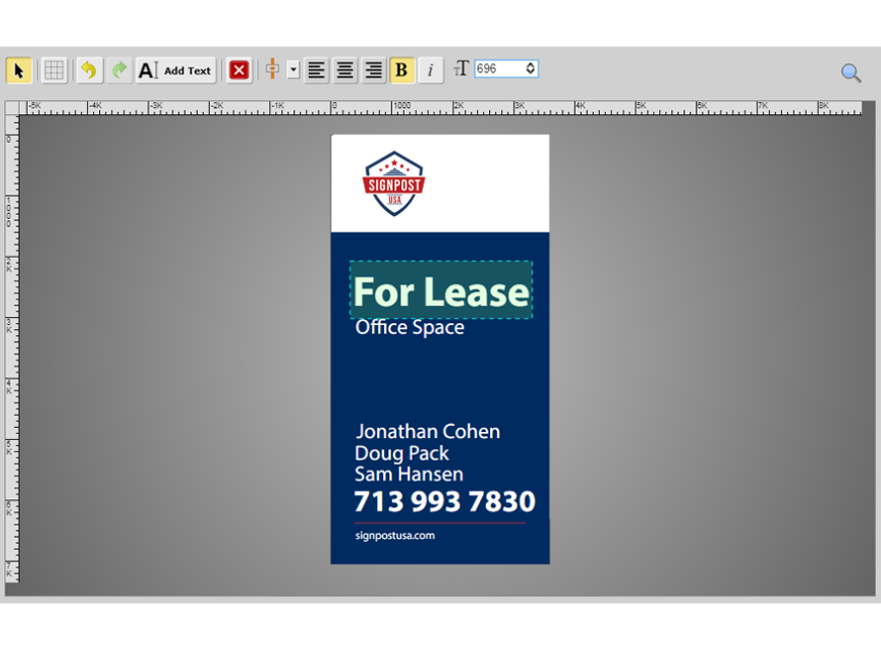Viewport: 881px width, 648px height.
Task: Select the 'For Lease' text box
Action: pyautogui.click(x=440, y=291)
